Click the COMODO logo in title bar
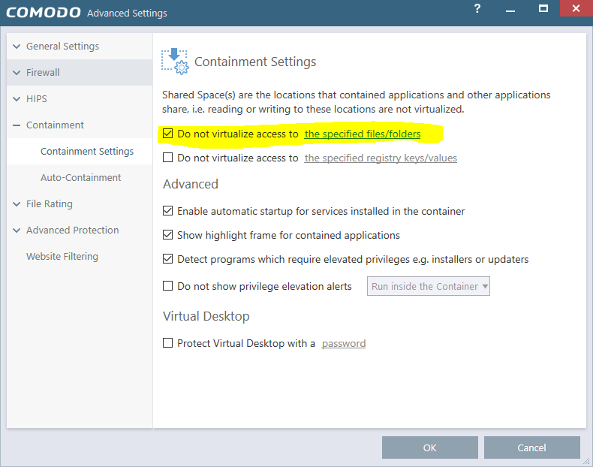 [42, 13]
